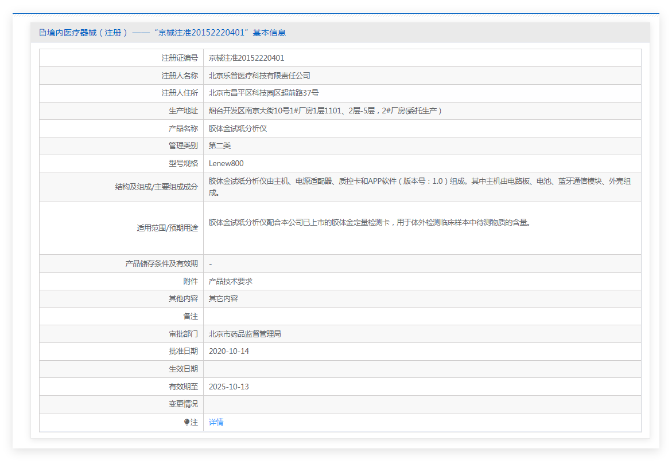This screenshot has width=672, height=461.
Task: Click the 生效日期 label
Action: (x=184, y=369)
